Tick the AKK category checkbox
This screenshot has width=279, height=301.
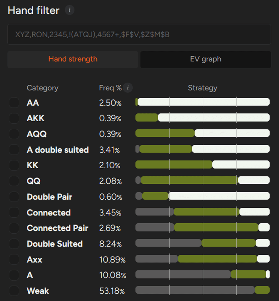click(x=14, y=118)
